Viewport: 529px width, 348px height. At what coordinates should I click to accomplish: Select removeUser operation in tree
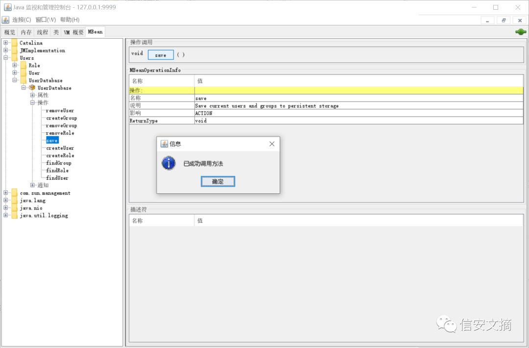[x=60, y=110]
